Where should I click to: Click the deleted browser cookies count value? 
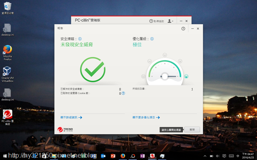[120, 93]
